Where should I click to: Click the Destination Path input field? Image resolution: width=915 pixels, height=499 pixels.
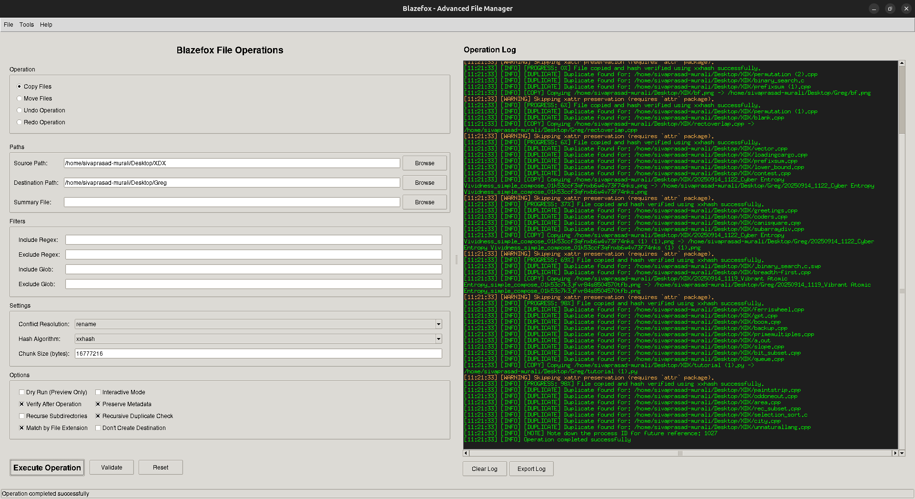pyautogui.click(x=232, y=183)
